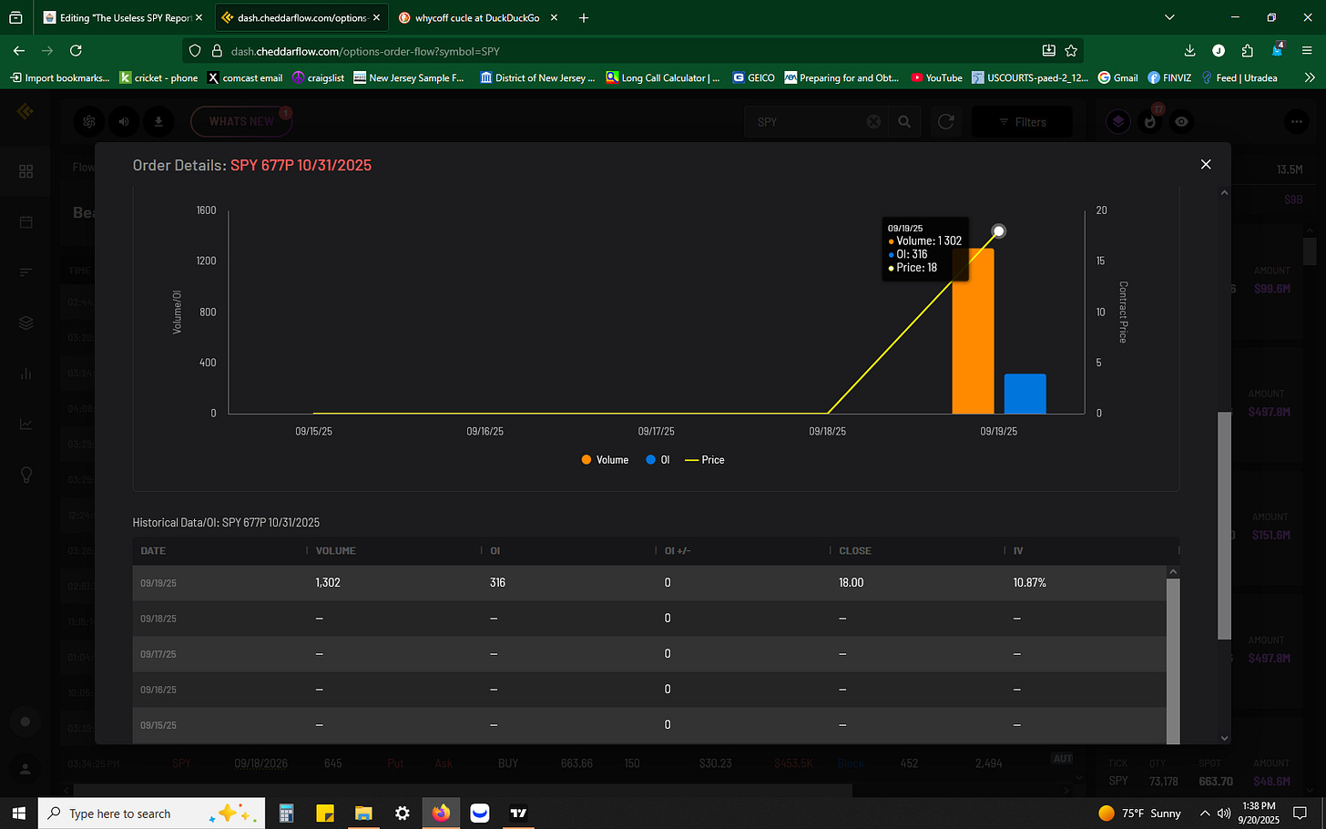Clear the SPY search field
This screenshot has height=829, width=1326.
(873, 121)
